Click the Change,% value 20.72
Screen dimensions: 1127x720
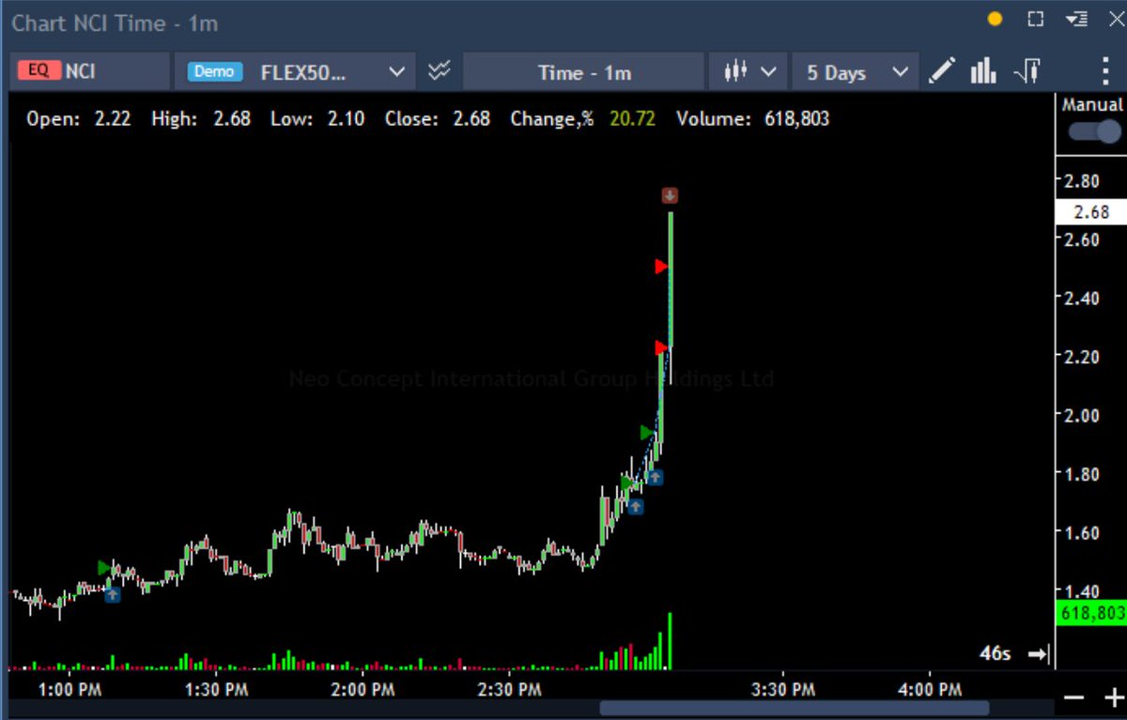(x=632, y=119)
